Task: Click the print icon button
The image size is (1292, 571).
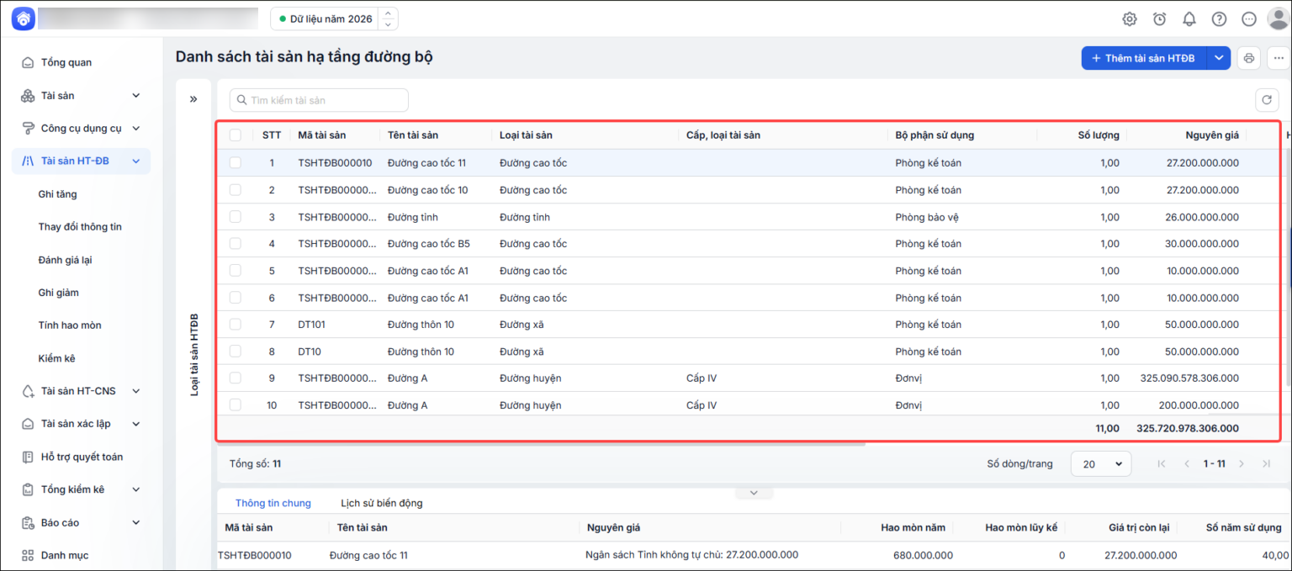Action: pos(1249,58)
